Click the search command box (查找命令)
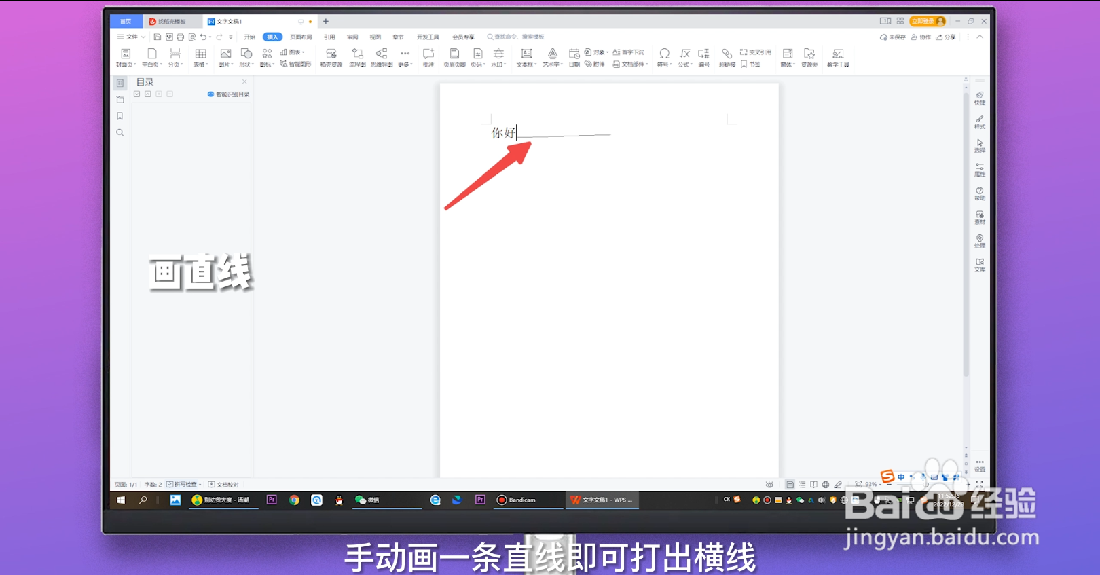This screenshot has width=1100, height=575. [516, 37]
